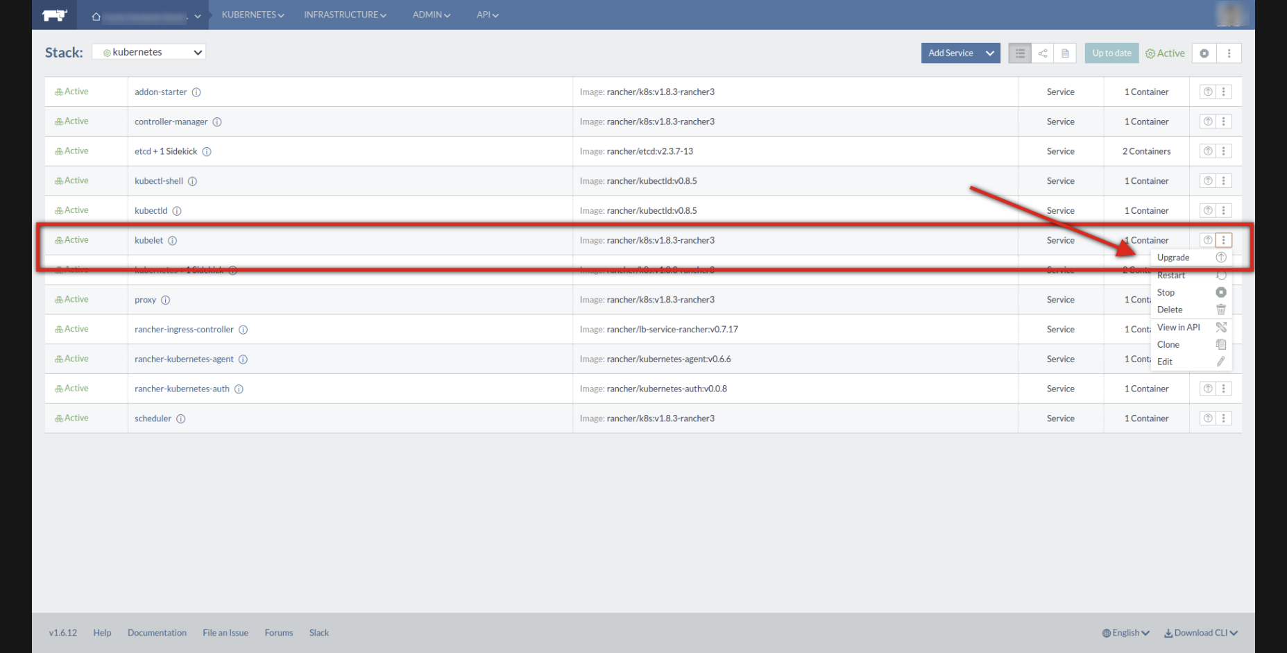Select Clone in the kubelet context menu
The image size is (1287, 653).
click(1168, 344)
